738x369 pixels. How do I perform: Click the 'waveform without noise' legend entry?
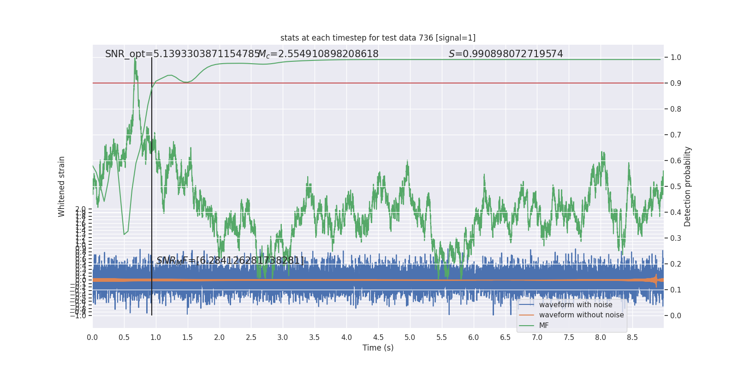[x=581, y=315]
